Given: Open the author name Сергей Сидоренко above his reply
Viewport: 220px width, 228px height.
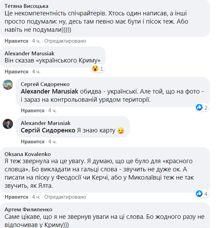Looking at the screenshot, I should point(45,84).
